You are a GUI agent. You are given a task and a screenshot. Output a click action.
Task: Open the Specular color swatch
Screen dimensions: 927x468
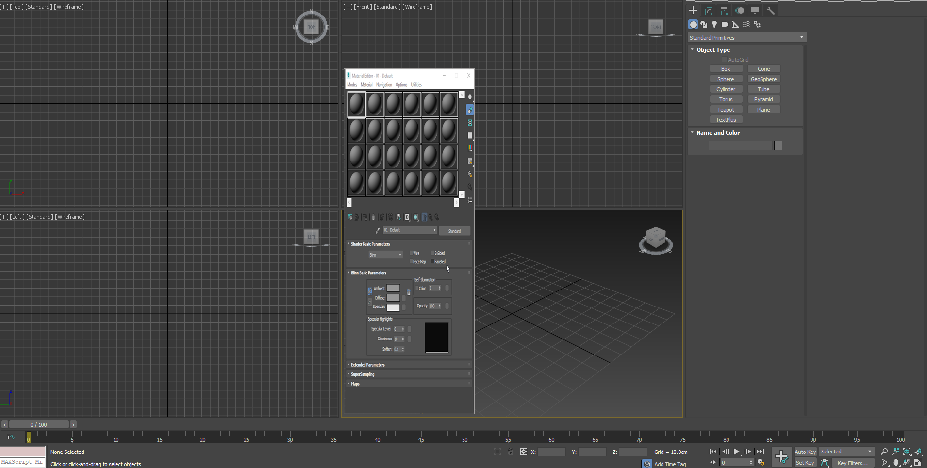pos(393,307)
